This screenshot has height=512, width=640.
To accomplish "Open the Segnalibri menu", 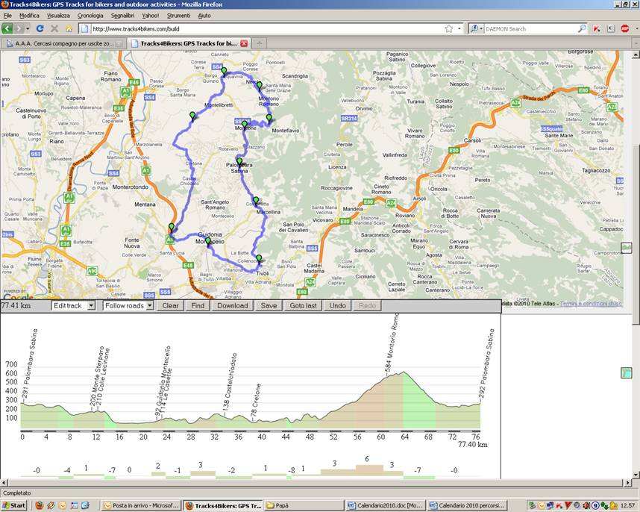I will [x=122, y=16].
